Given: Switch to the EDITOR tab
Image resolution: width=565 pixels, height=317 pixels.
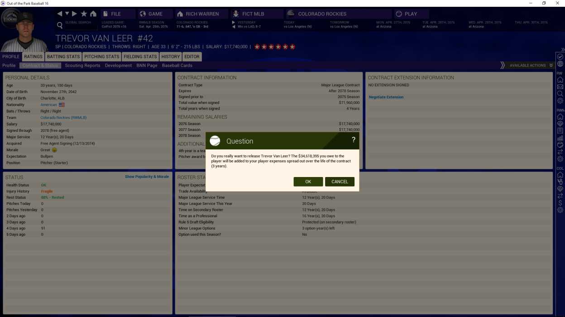Looking at the screenshot, I should click(x=192, y=57).
